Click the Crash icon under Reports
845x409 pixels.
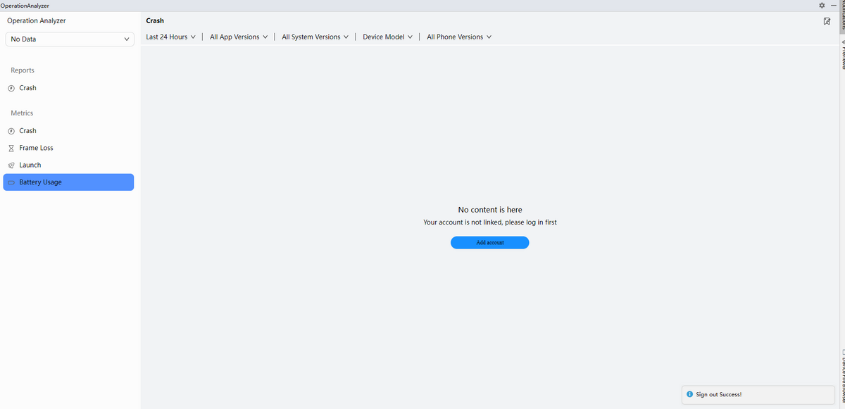click(11, 88)
